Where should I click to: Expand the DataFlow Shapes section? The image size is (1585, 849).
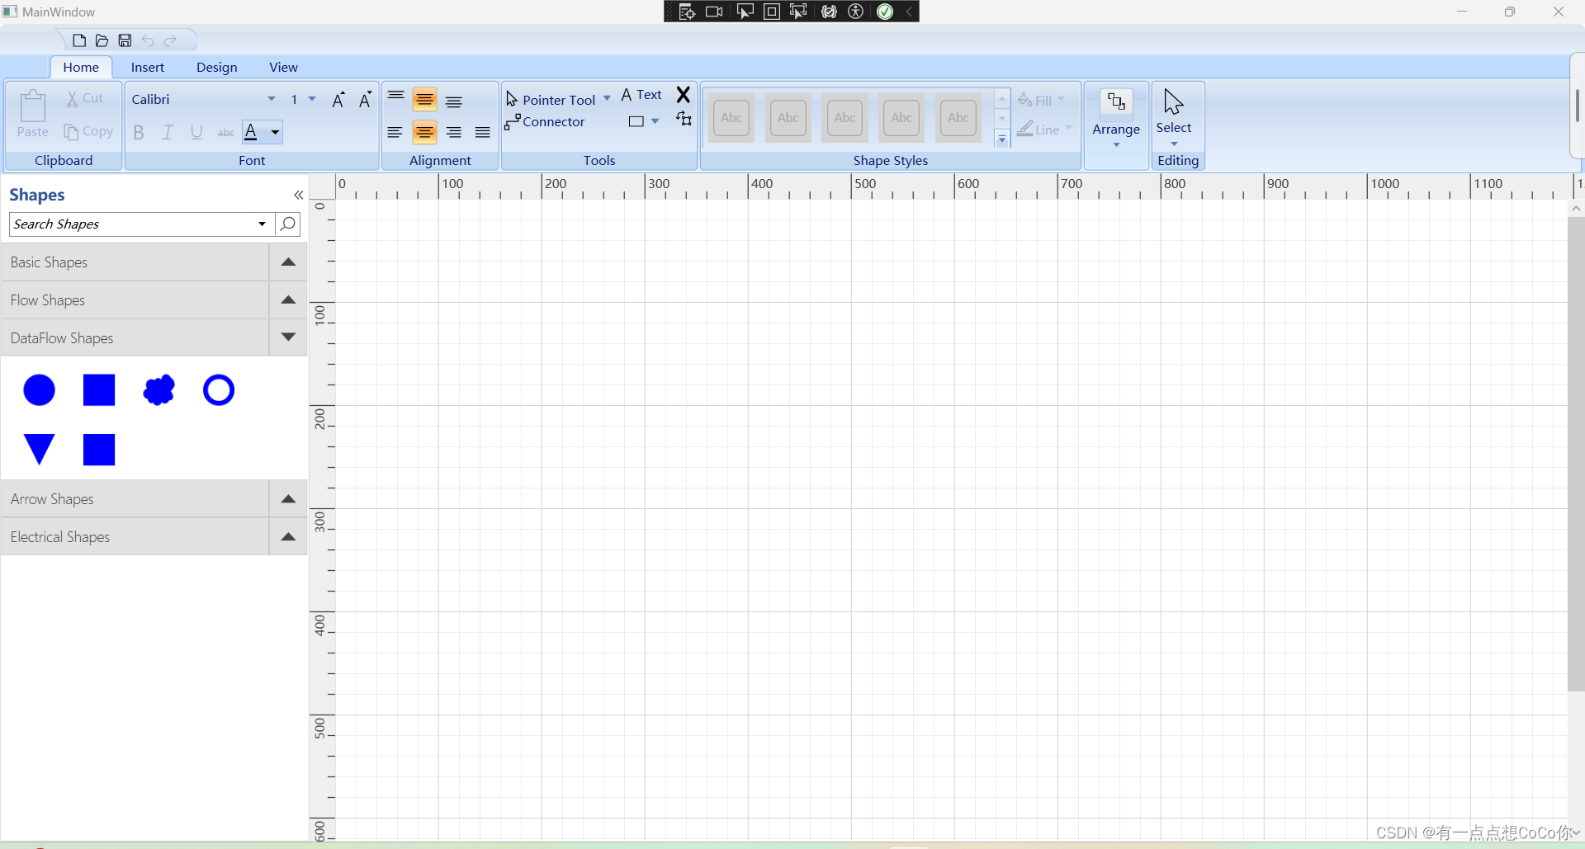(x=287, y=337)
